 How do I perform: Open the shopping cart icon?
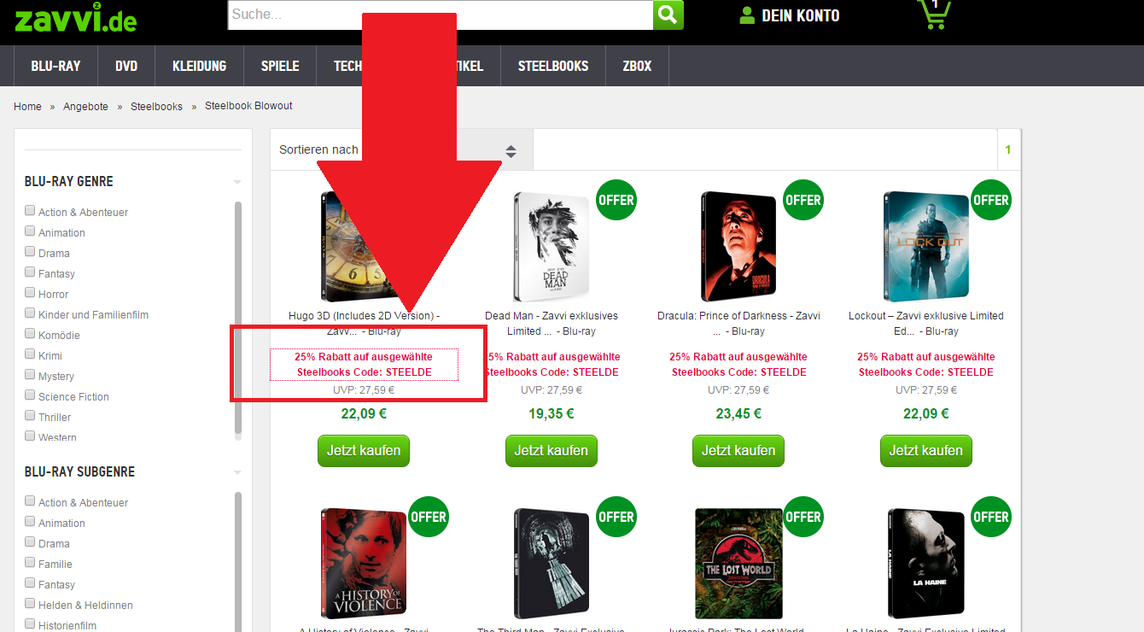(933, 14)
